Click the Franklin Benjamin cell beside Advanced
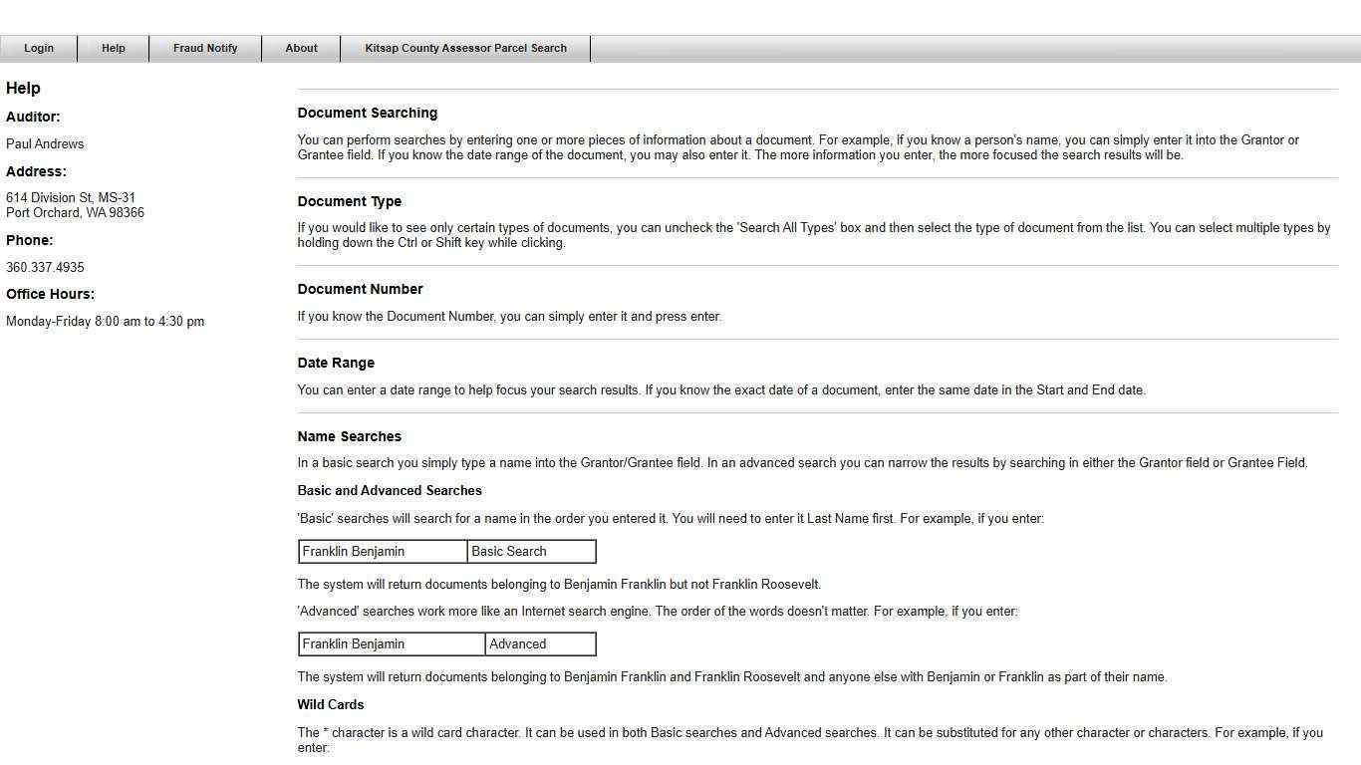1361x765 pixels. click(392, 643)
